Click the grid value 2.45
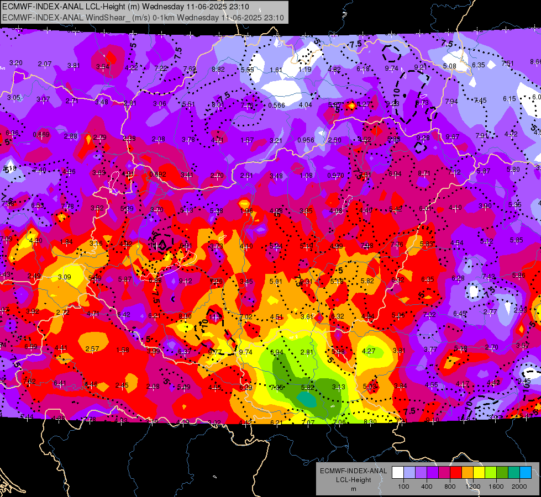Viewport: 541px width, 497px height. 122,385
